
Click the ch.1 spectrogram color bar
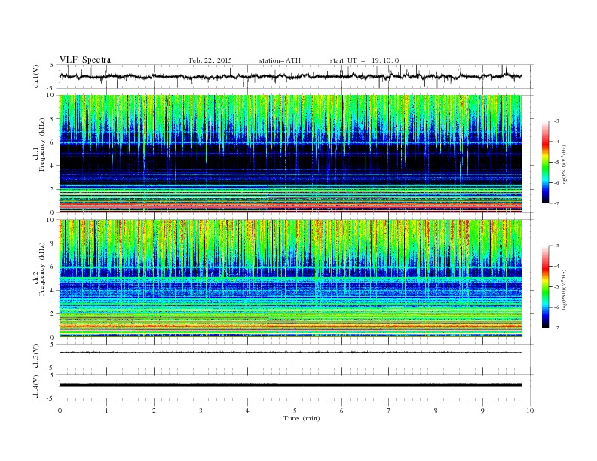pyautogui.click(x=546, y=162)
